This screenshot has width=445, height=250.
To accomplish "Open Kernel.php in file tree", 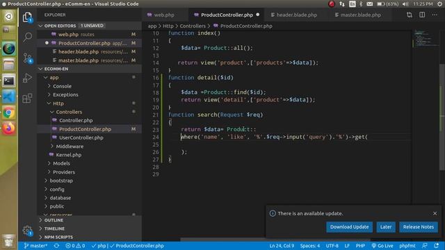I will click(x=90, y=155).
